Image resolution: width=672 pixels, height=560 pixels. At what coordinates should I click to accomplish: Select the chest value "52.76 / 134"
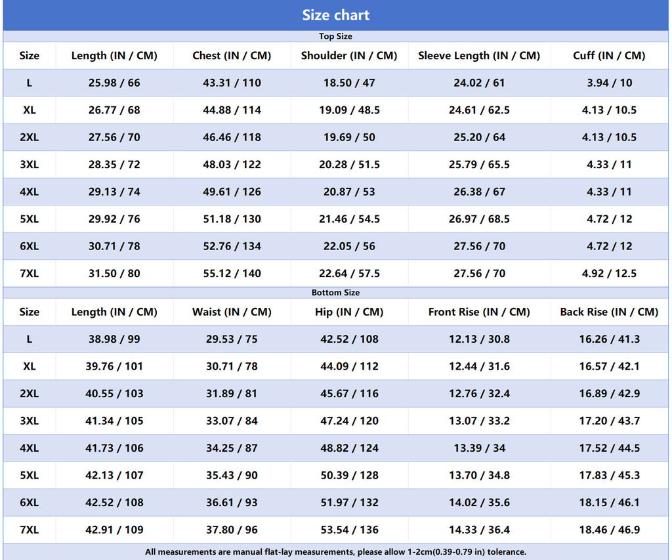pyautogui.click(x=232, y=246)
